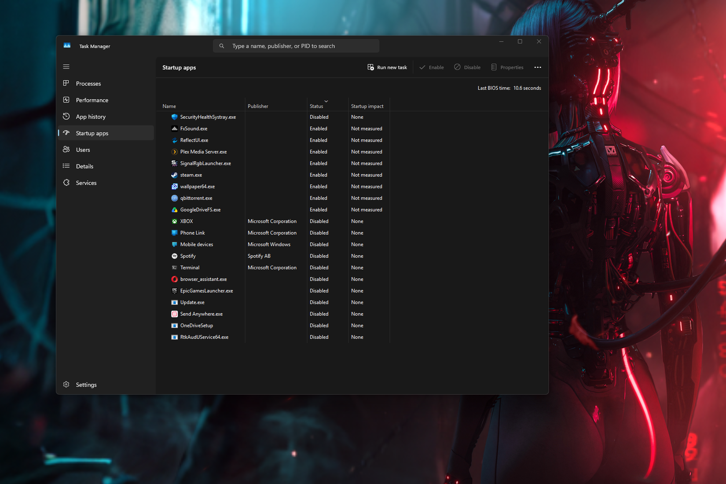Click the search box in title bar
This screenshot has width=726, height=484.
click(x=296, y=46)
